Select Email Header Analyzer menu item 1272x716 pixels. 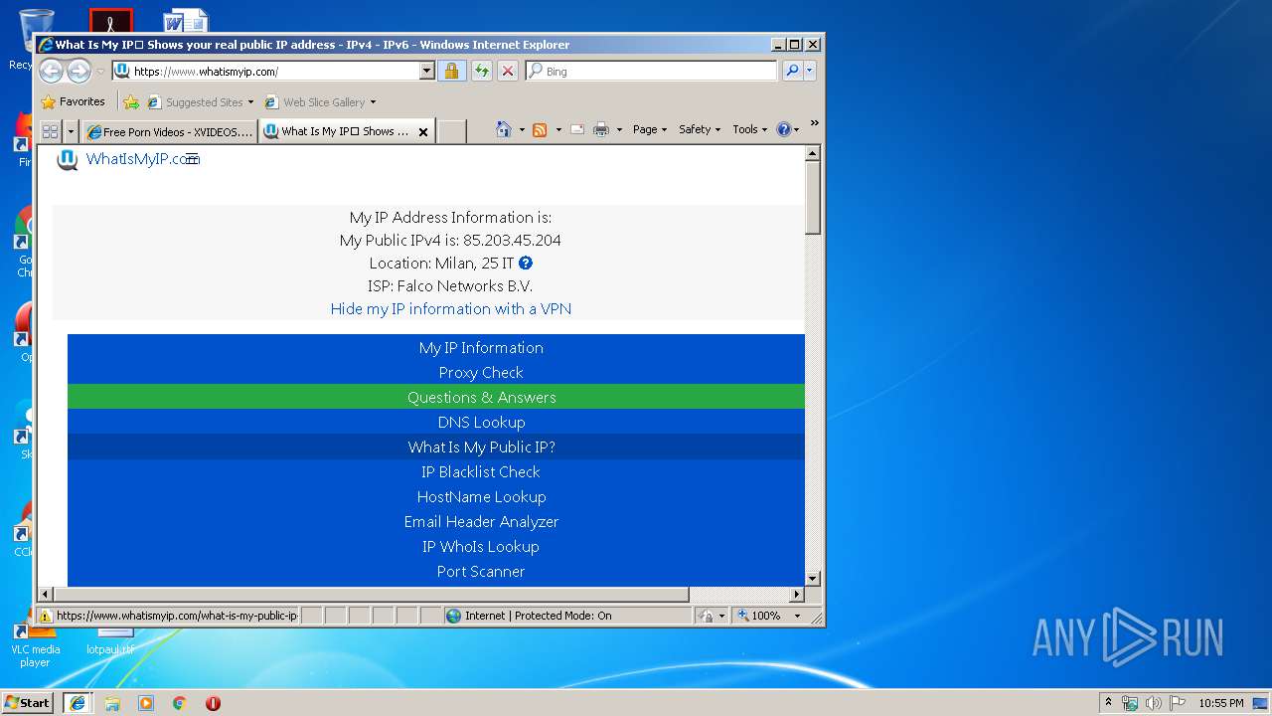click(x=481, y=521)
